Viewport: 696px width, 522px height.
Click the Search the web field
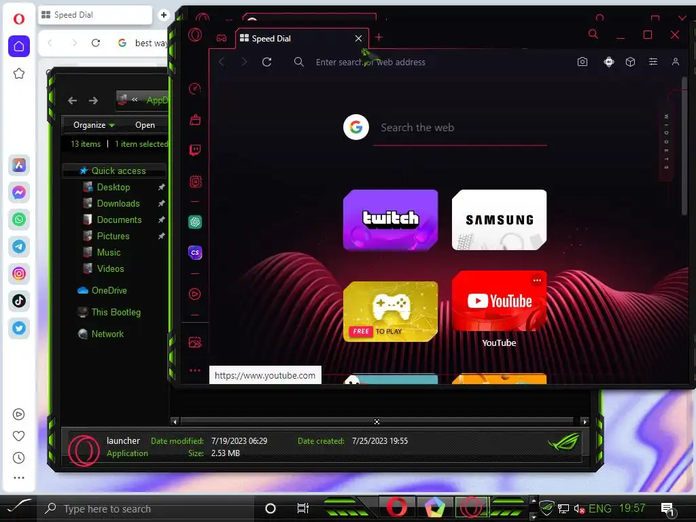pyautogui.click(x=461, y=128)
